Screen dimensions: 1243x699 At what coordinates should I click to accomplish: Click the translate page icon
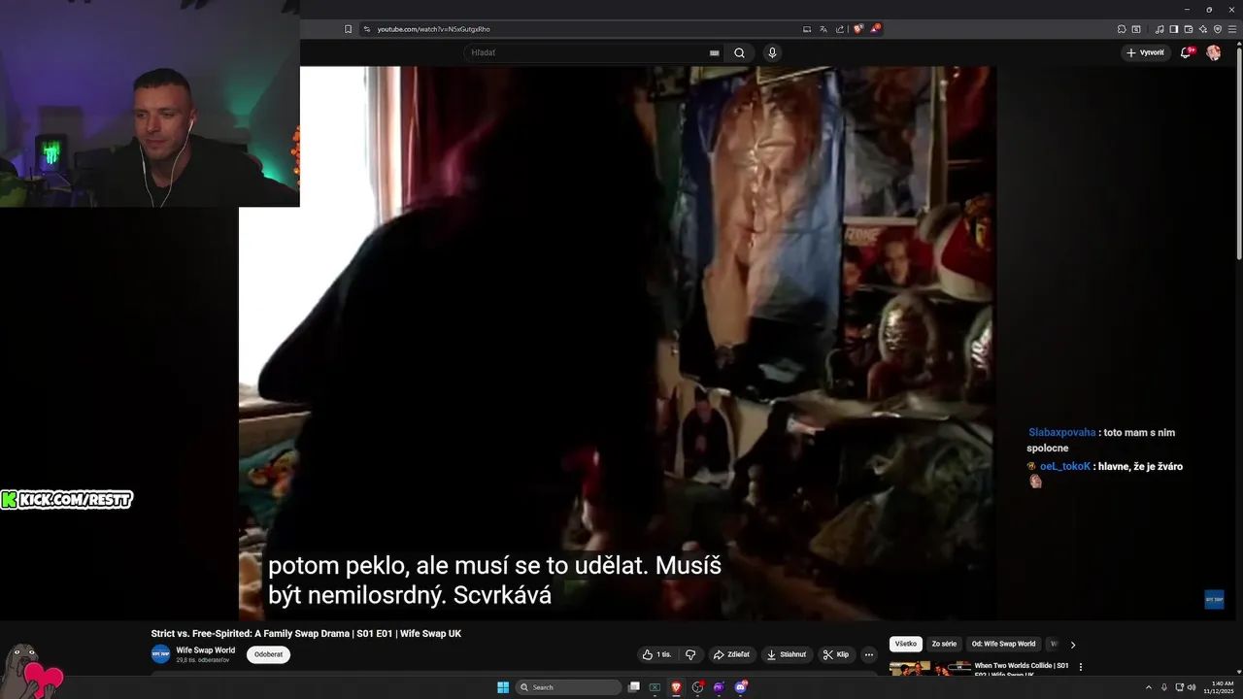coord(823,29)
